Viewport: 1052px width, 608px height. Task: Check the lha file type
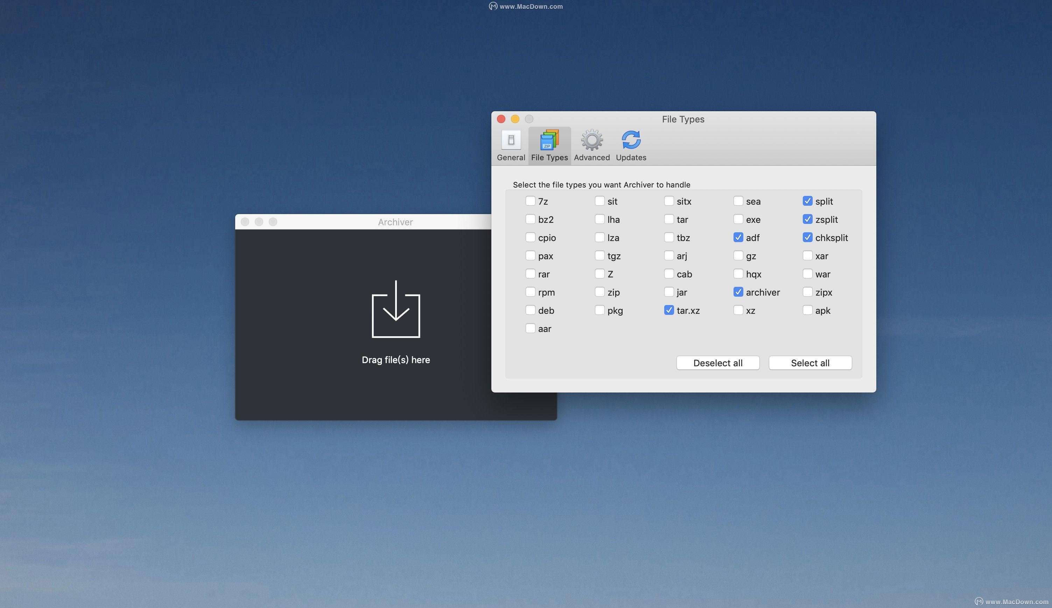click(599, 219)
